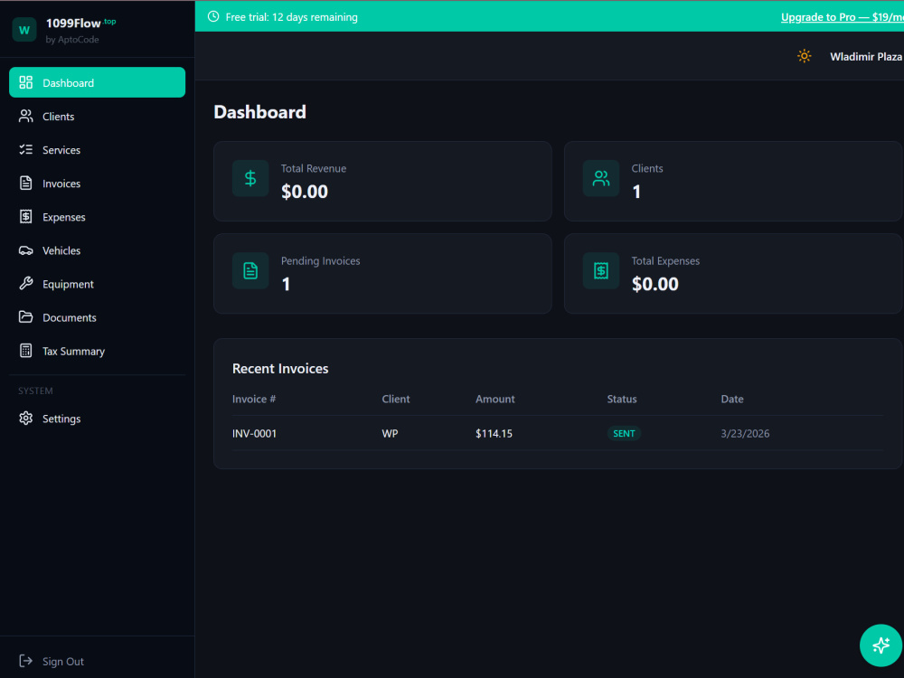Open invoice INV-0001
The image size is (904, 678).
(x=254, y=433)
